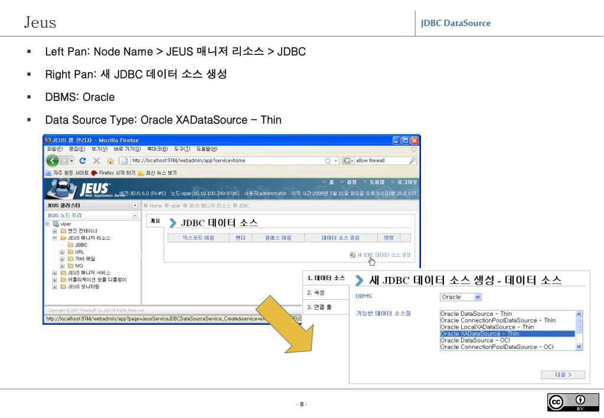Click the 새 JDBC 데이터 소스 생성 link
604x418 pixels.
(384, 254)
